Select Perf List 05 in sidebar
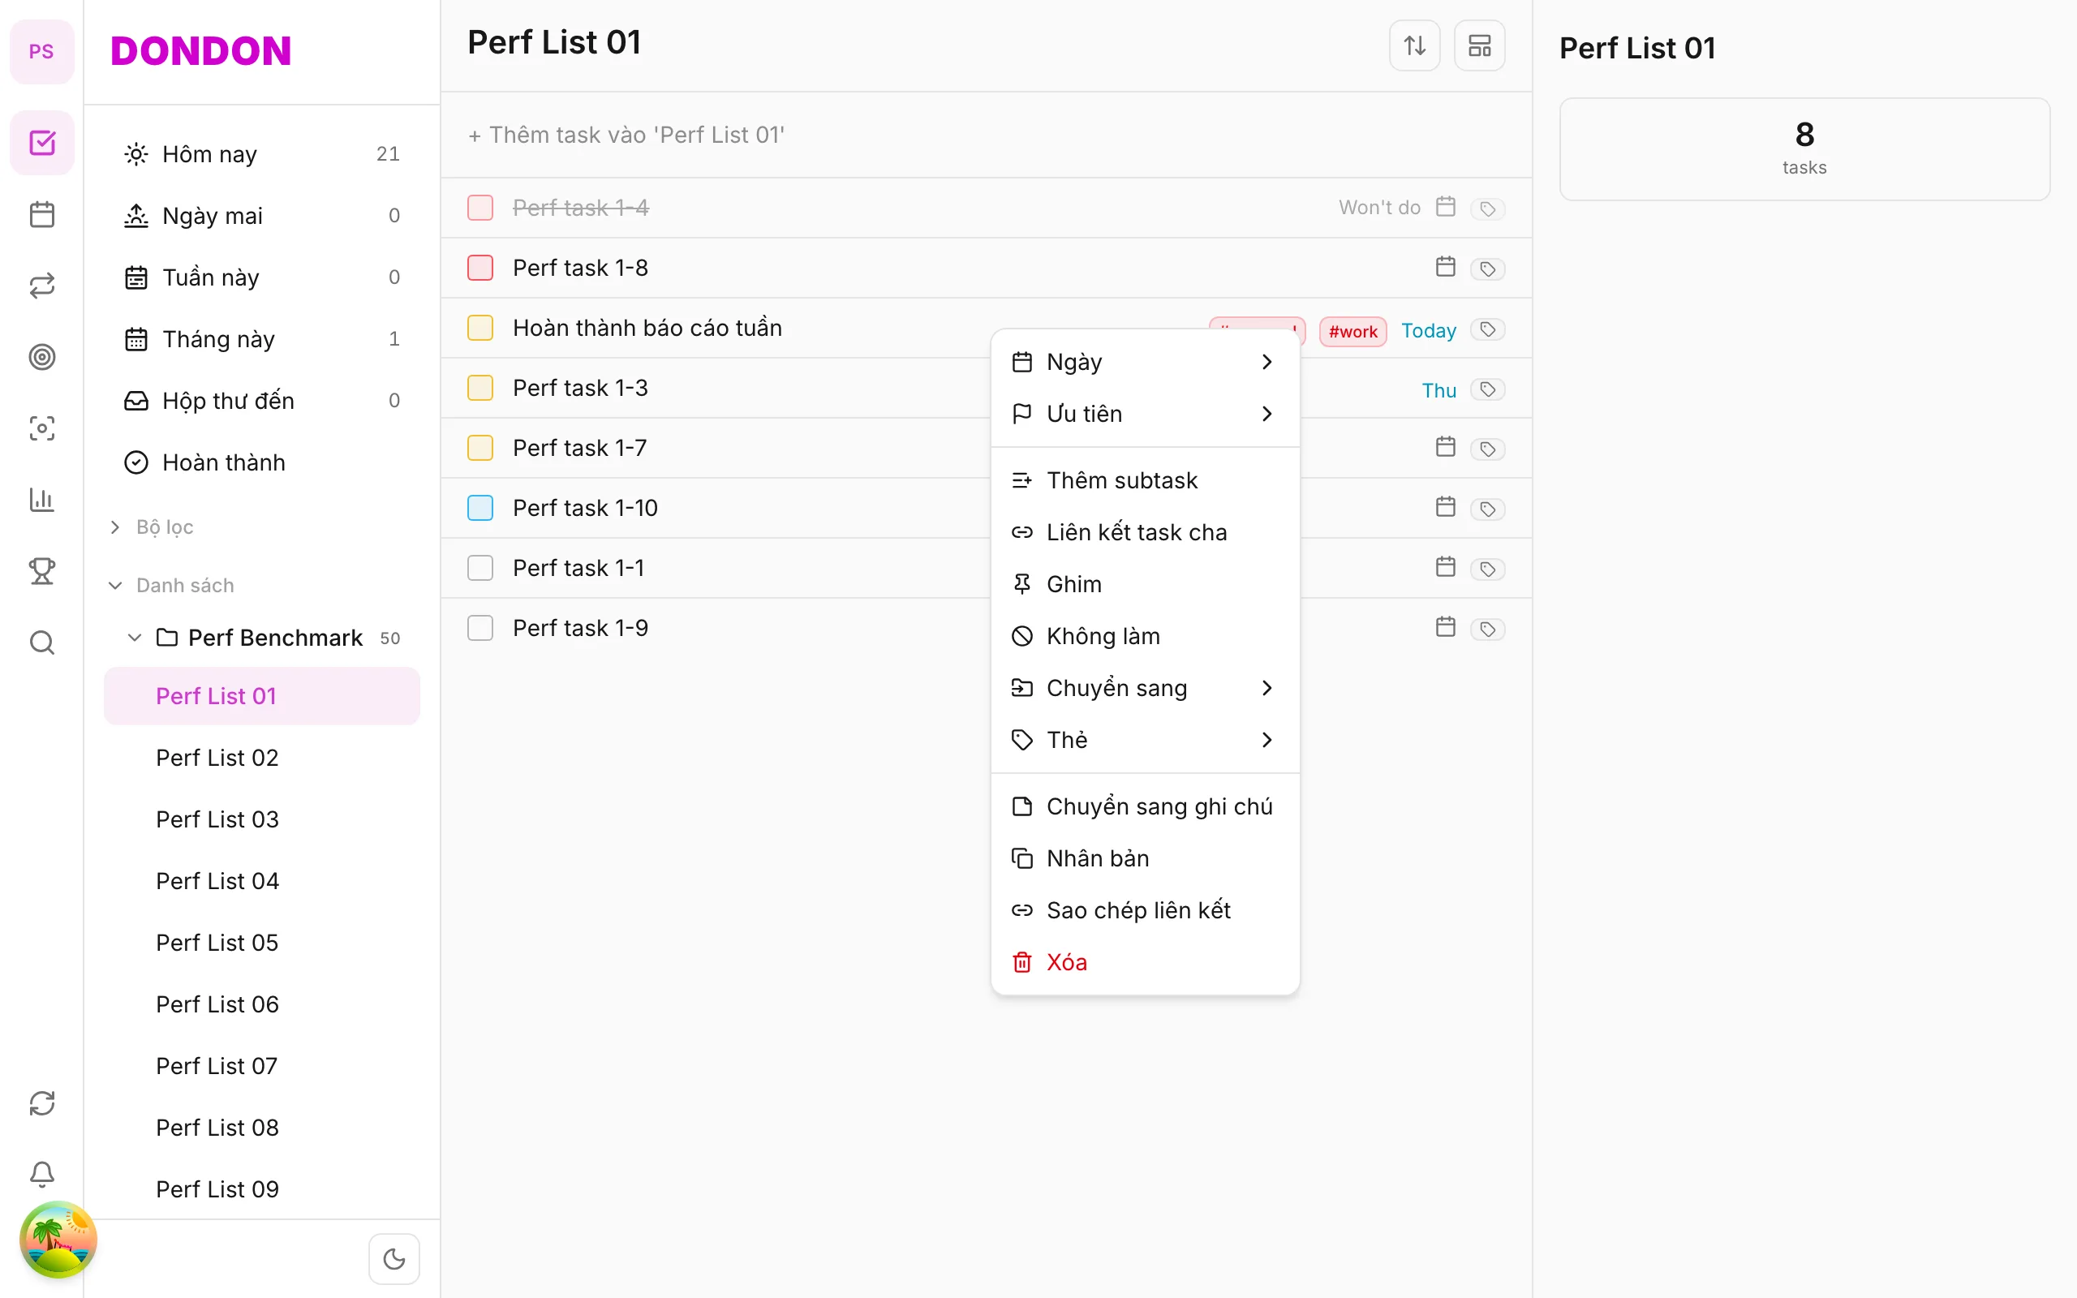The height and width of the screenshot is (1298, 2077). pos(262,943)
